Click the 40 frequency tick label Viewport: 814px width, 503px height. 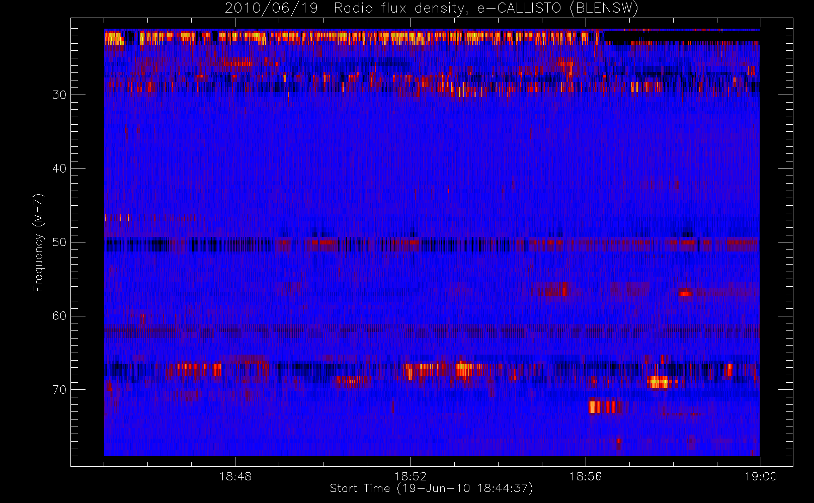[x=59, y=169]
